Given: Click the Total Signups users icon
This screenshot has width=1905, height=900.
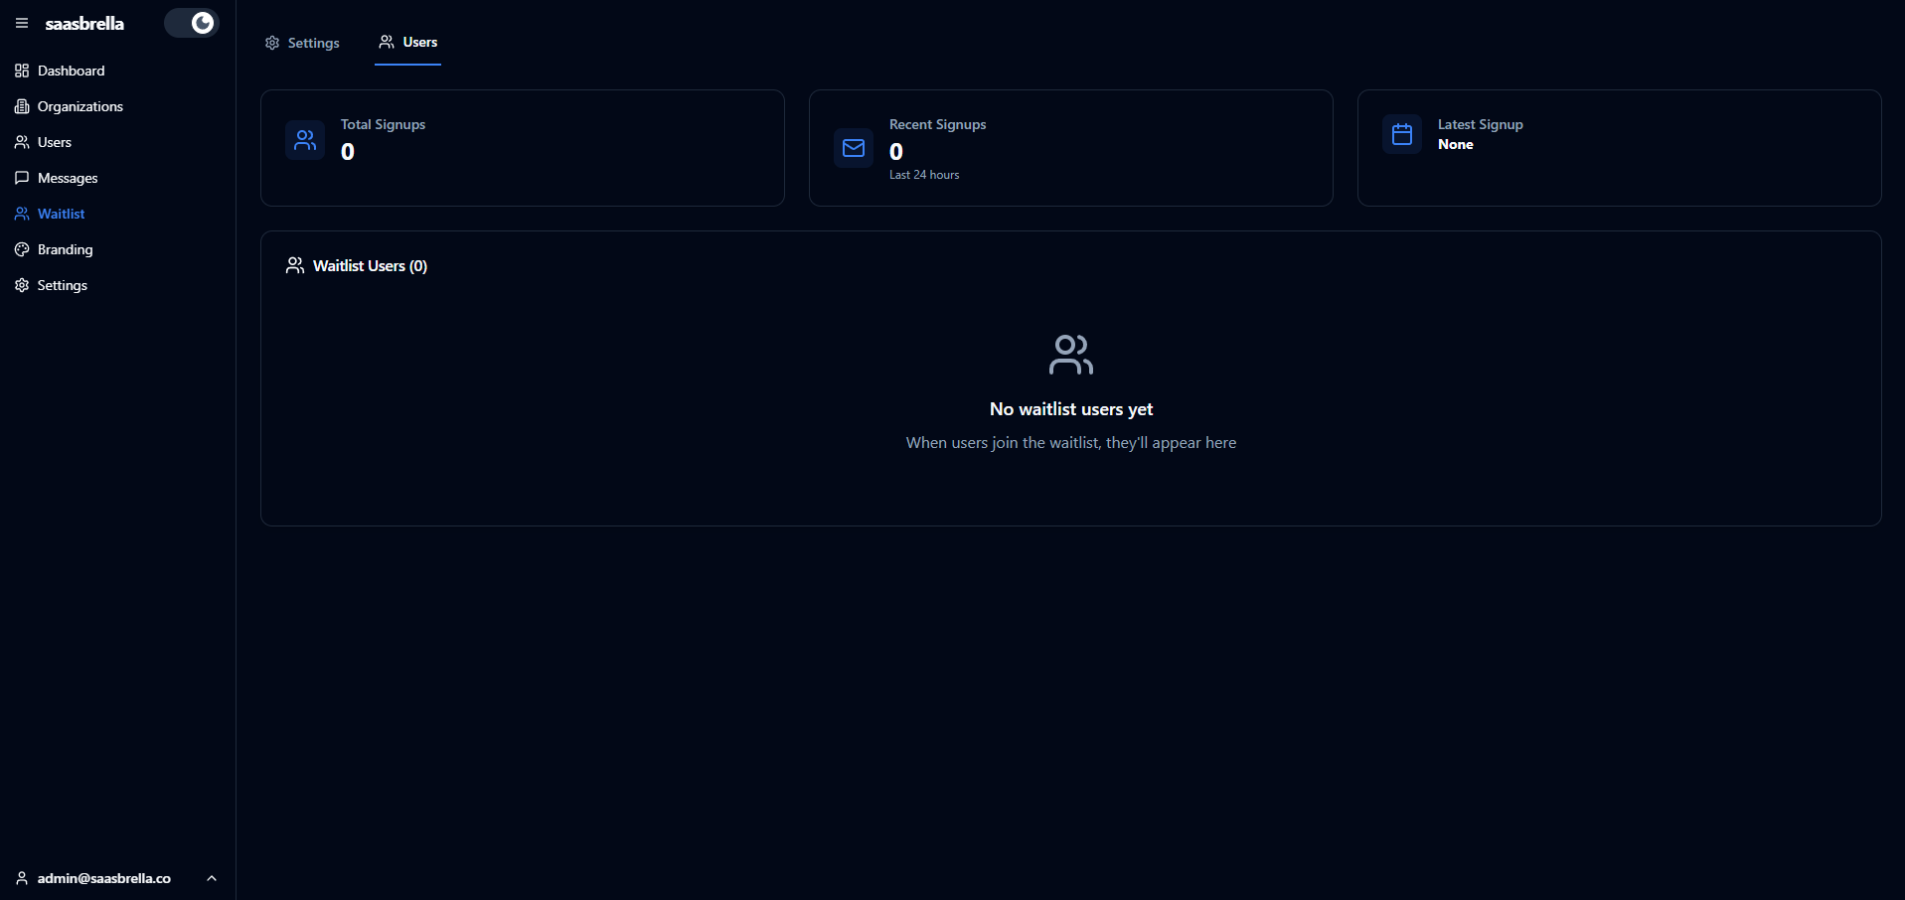Looking at the screenshot, I should tap(305, 140).
